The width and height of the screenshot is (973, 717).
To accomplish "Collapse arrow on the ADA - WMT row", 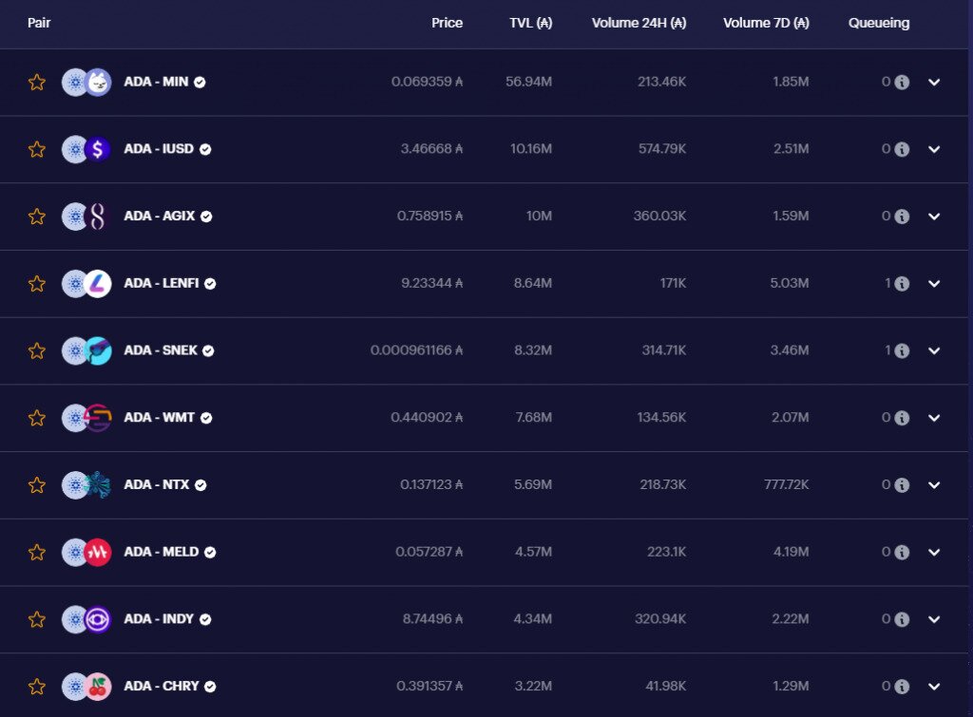I will point(934,417).
